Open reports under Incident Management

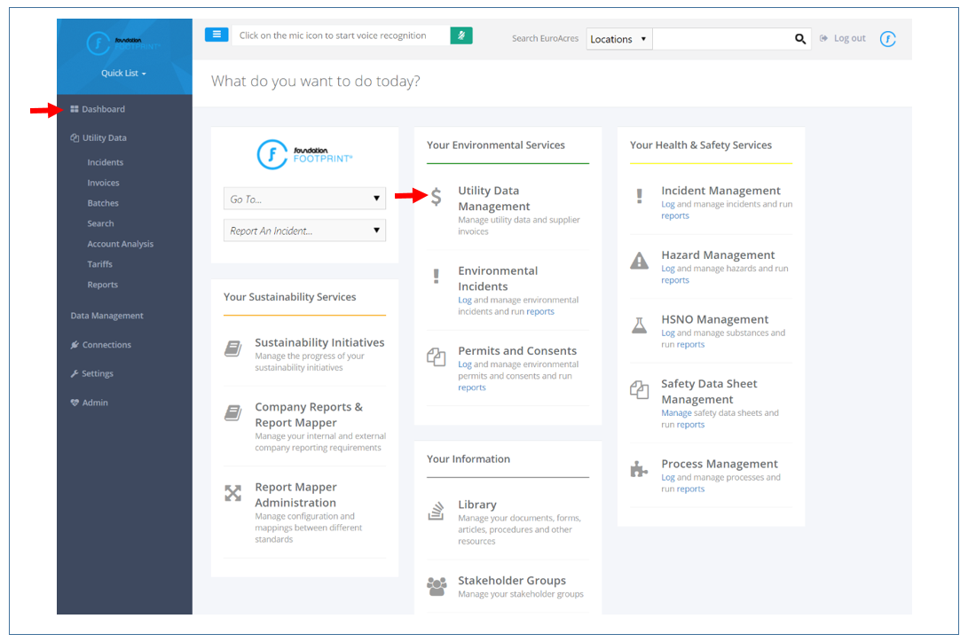tap(675, 215)
